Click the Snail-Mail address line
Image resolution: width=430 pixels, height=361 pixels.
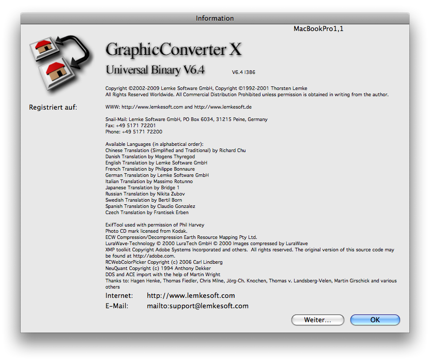(187, 119)
